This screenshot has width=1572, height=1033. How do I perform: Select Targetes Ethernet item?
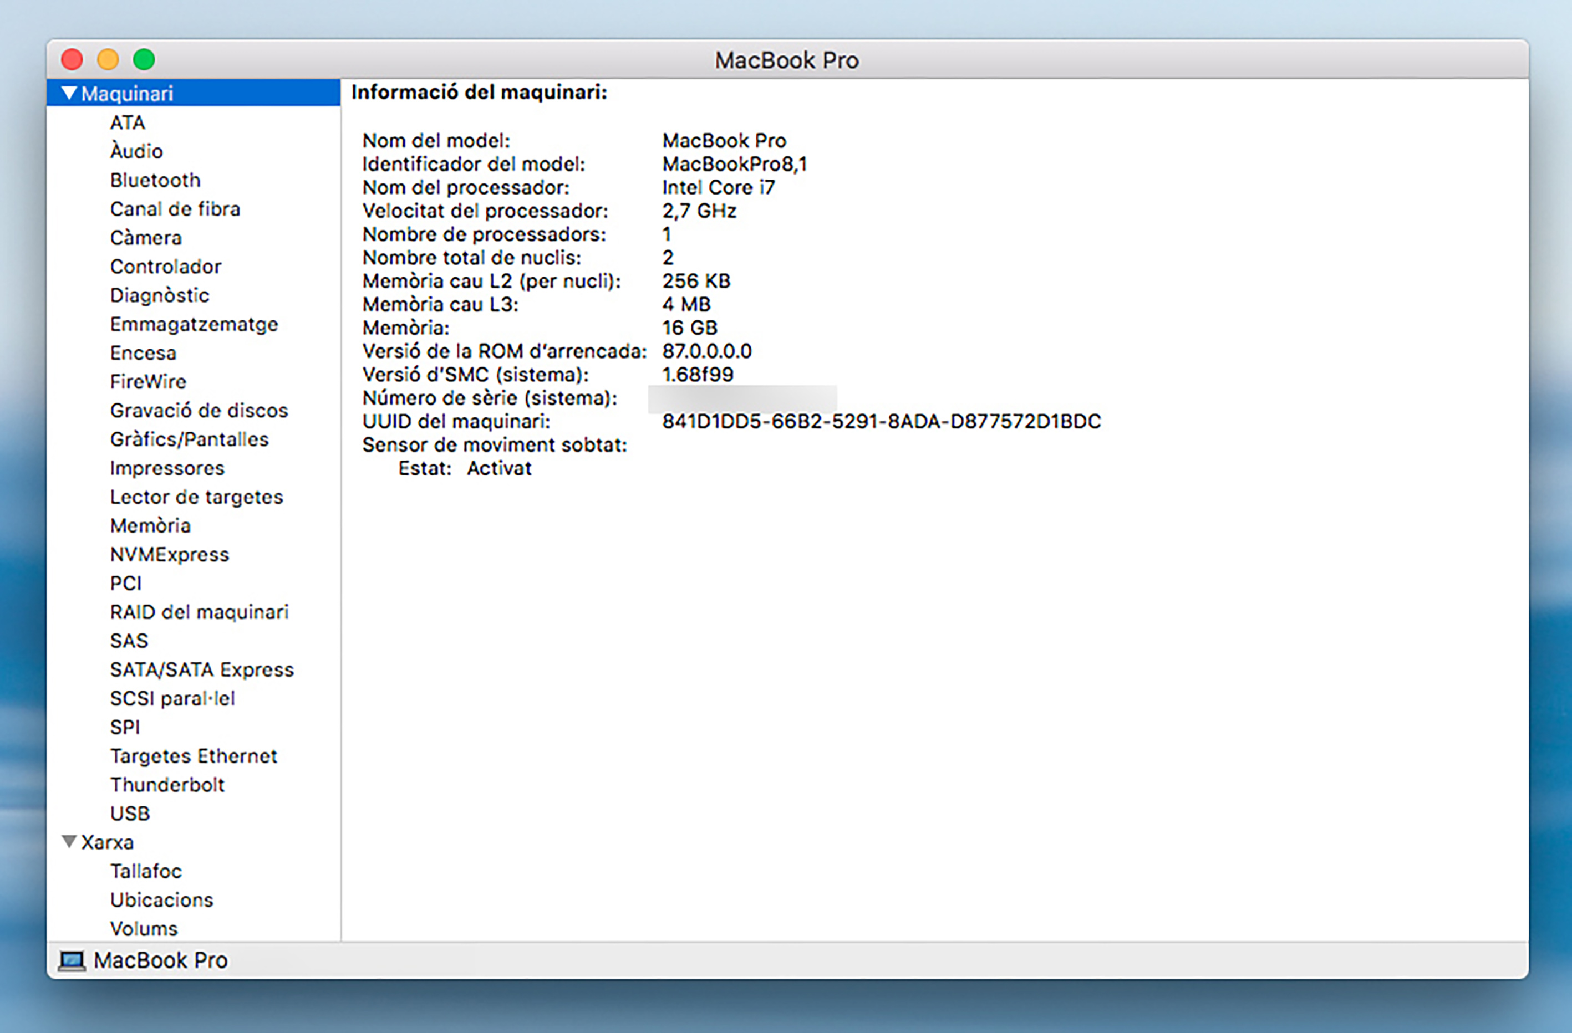(x=193, y=756)
